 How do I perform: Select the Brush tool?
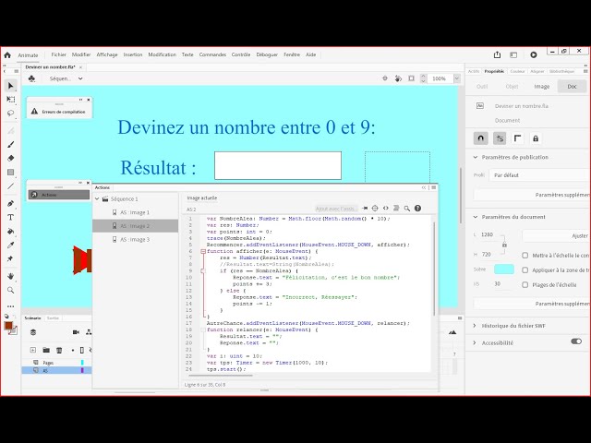tap(10, 144)
